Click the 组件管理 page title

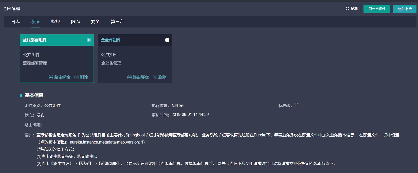point(12,9)
